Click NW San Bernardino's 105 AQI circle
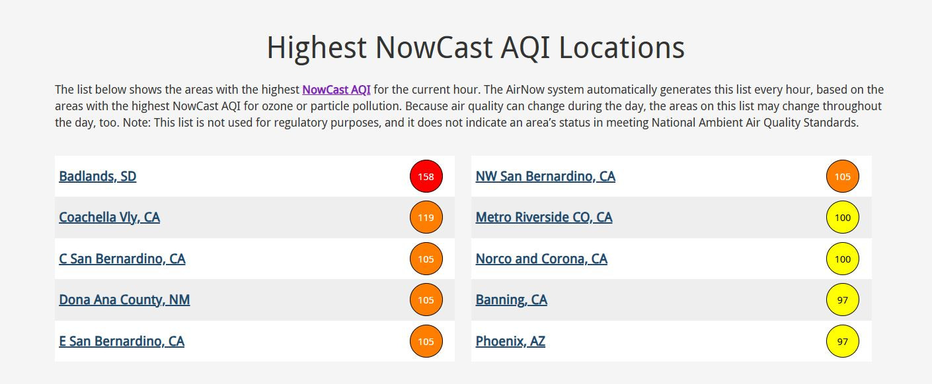The height and width of the screenshot is (384, 932). click(843, 176)
